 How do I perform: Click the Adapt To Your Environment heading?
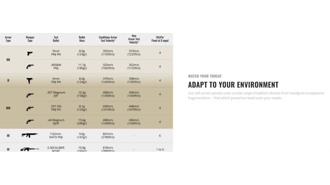tap(233, 85)
